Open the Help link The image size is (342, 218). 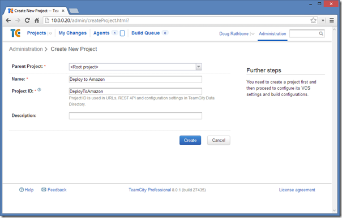29,190
